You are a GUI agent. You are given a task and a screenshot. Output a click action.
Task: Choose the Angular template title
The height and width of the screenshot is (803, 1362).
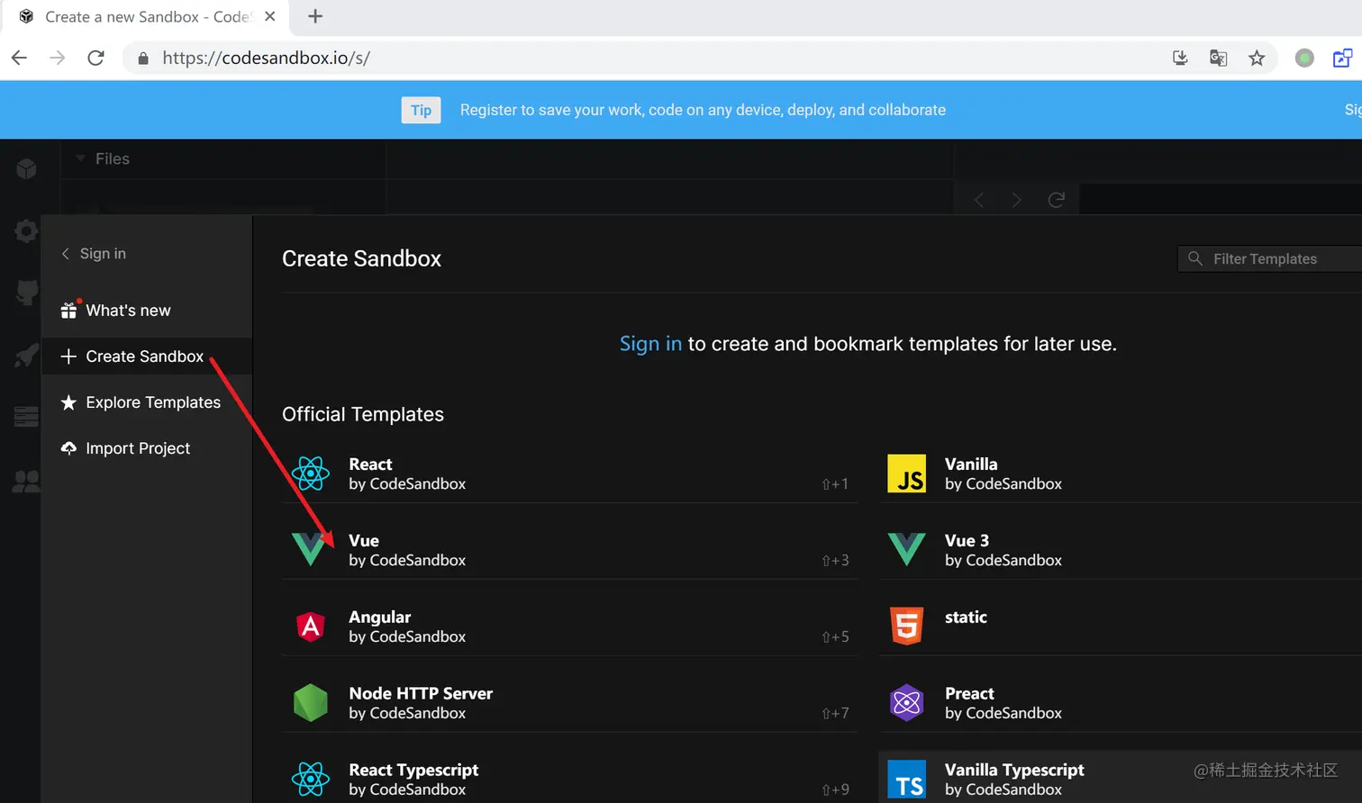click(x=379, y=618)
